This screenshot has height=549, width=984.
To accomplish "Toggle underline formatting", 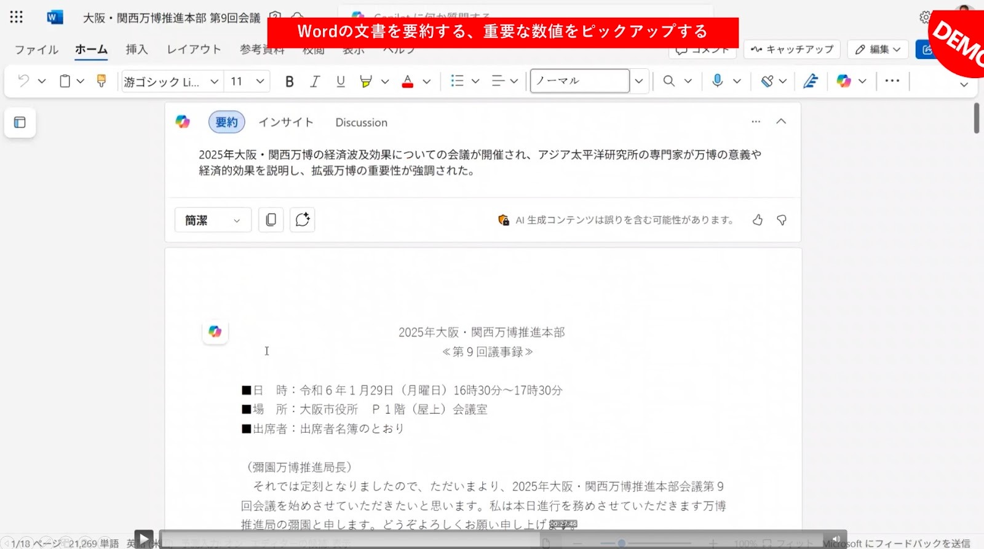I will tap(340, 81).
